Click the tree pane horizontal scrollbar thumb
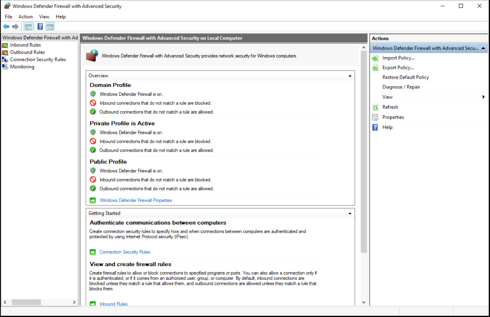This screenshot has width=490, height=317. [x=26, y=302]
